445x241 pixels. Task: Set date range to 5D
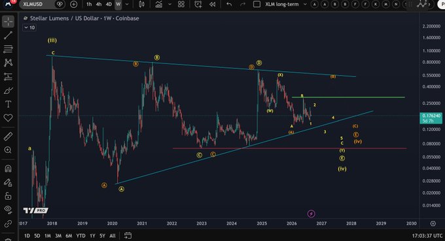[37, 236]
